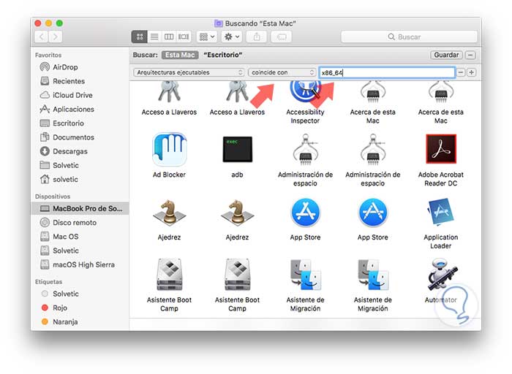This screenshot has height=374, width=512.
Task: Switch to icon view
Action: tap(140, 37)
